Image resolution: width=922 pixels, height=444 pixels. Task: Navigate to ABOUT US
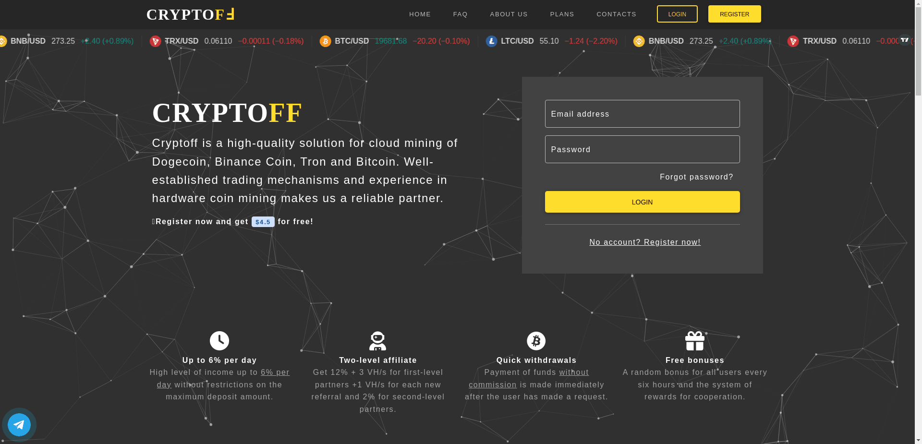tap(509, 14)
